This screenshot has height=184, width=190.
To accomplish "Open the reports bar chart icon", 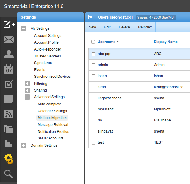I will tap(9, 144).
